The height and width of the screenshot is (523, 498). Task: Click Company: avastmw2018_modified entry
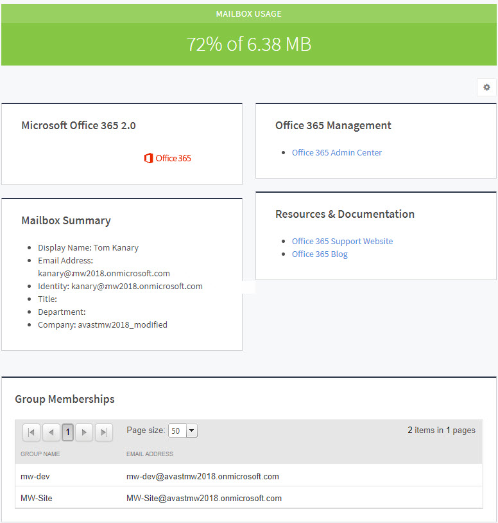tap(103, 325)
